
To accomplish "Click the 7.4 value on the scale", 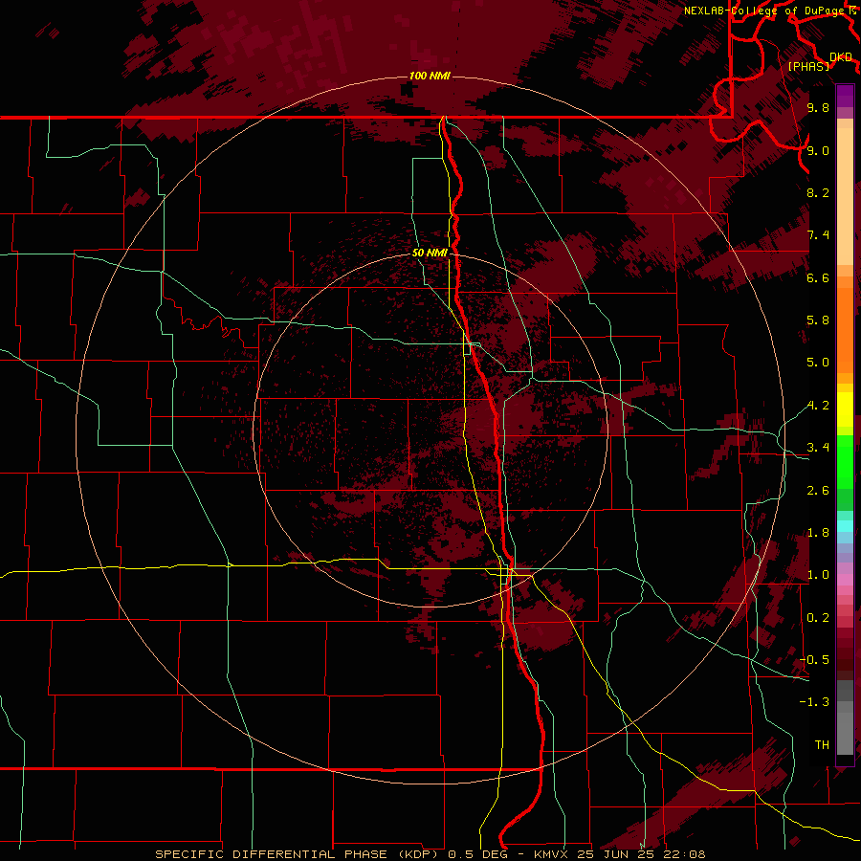I will [818, 235].
